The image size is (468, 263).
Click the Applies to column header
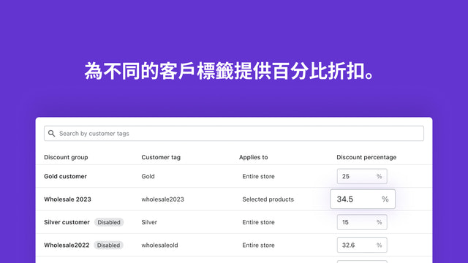(254, 157)
